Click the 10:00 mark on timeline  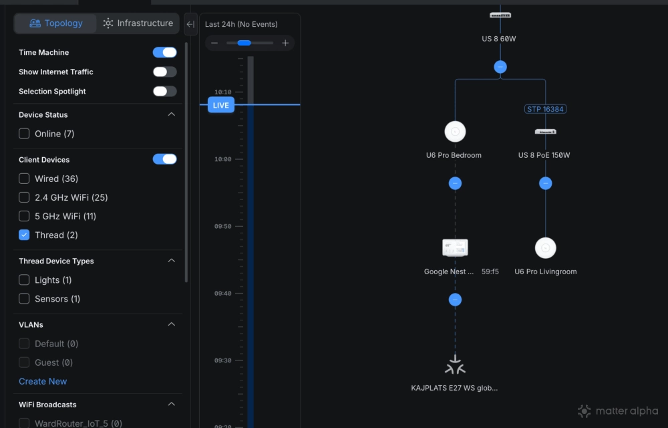point(223,159)
